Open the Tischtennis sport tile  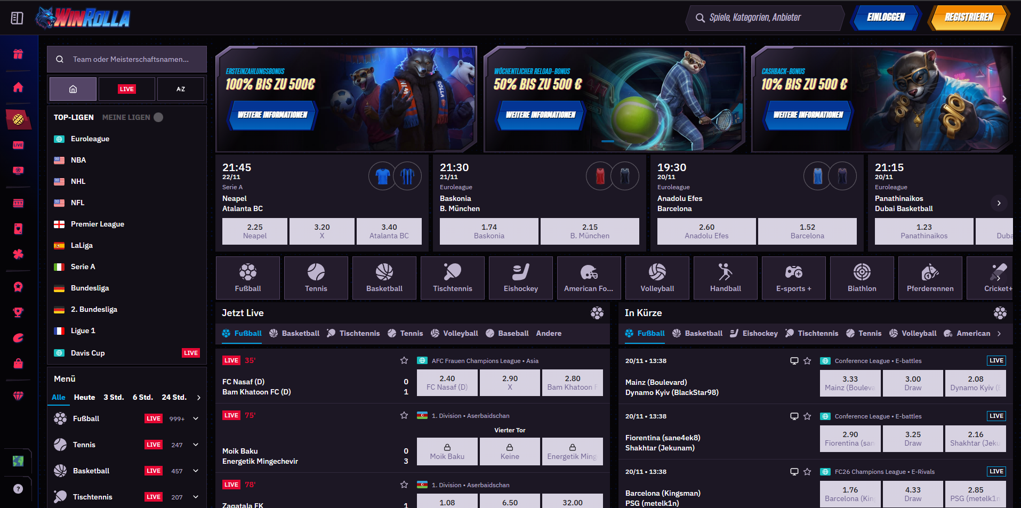click(452, 278)
